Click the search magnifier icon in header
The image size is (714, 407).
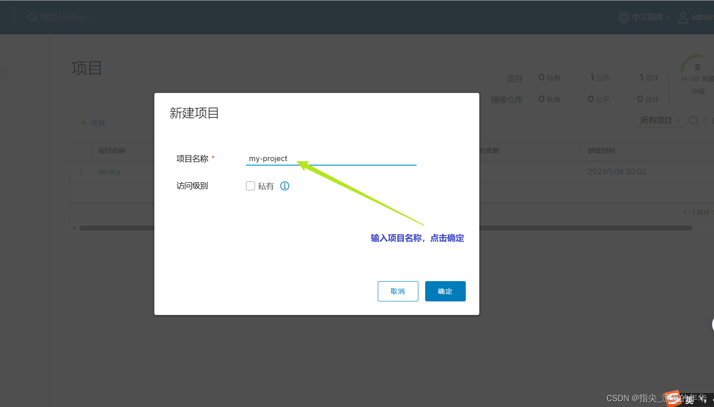click(32, 18)
